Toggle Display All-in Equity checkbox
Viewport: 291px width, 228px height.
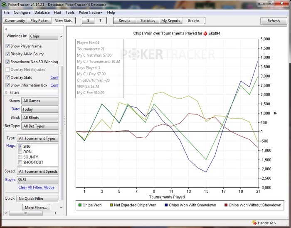(7, 54)
